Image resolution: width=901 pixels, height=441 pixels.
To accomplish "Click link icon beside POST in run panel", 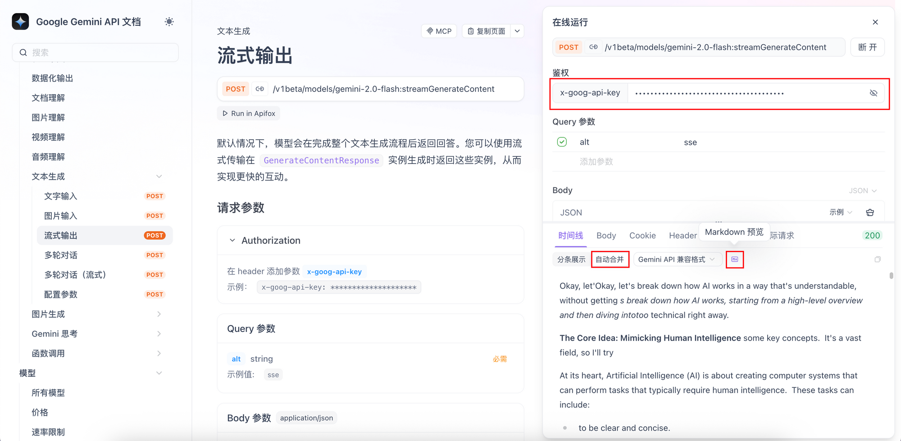I will click(x=593, y=47).
